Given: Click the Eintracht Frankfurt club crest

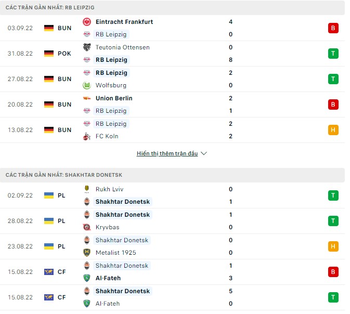Looking at the screenshot, I should point(87,22).
